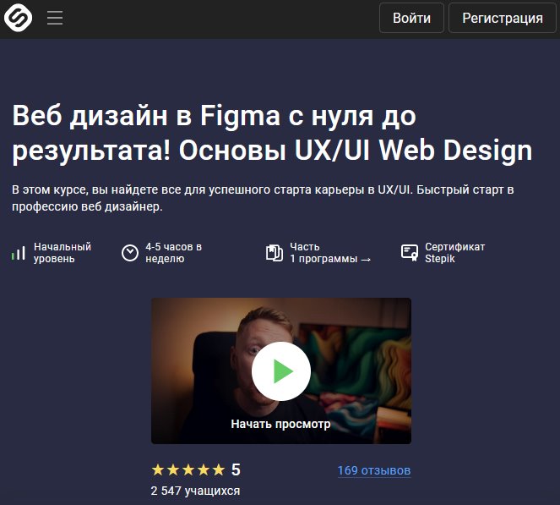This screenshot has width=560, height=505.
Task: Click the beginner level bars icon
Action: (x=19, y=253)
